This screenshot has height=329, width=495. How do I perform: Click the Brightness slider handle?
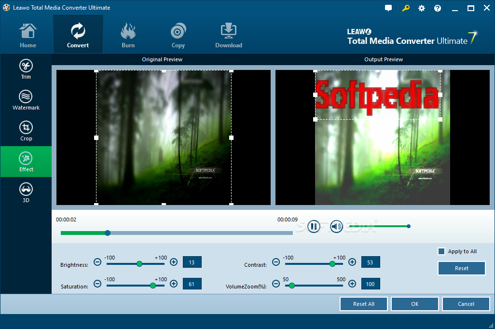[139, 264]
